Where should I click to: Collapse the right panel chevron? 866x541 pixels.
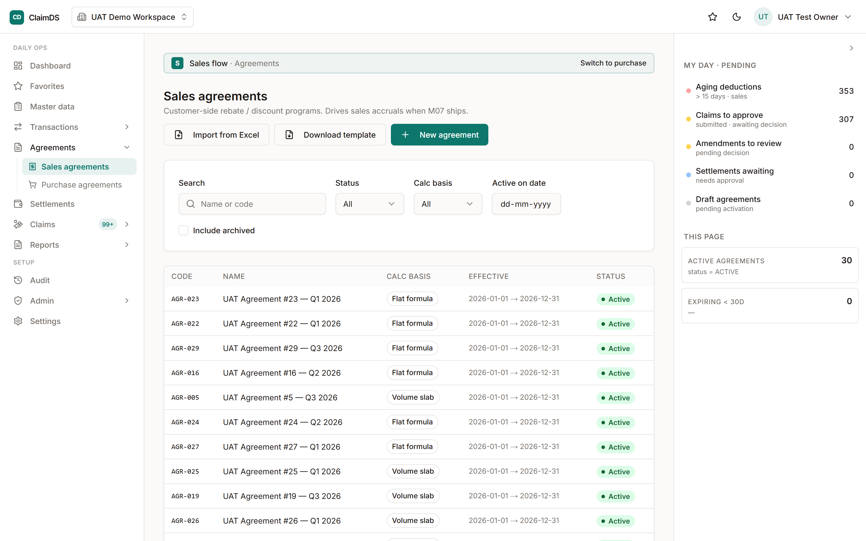tap(851, 48)
